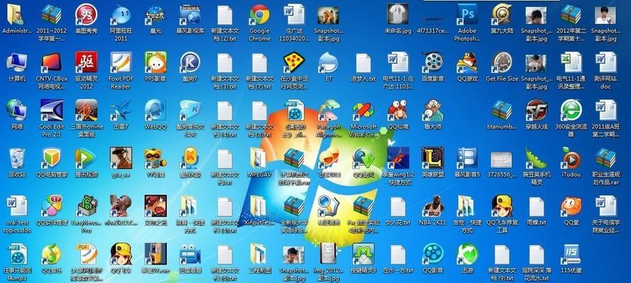Select the 计算机 (Computer) icon
Viewport: 631px width, 283px height.
point(17,64)
